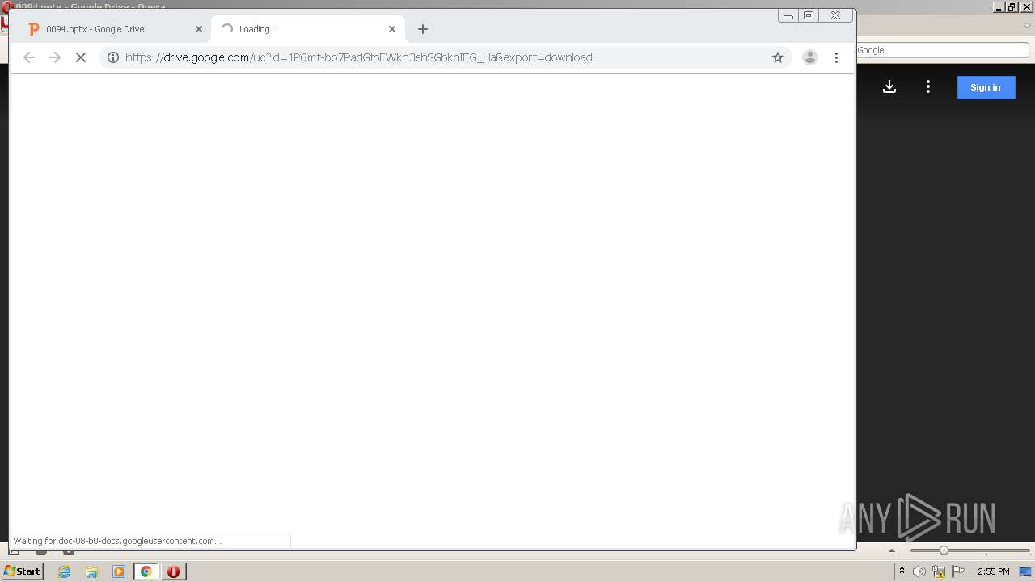Close the Chrome window

(x=835, y=15)
